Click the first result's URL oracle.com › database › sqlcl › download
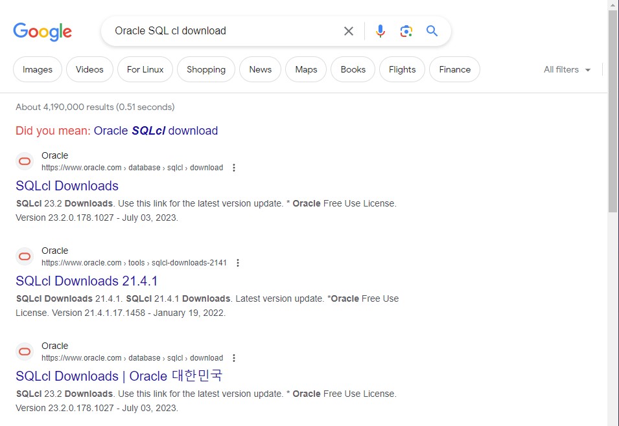619x426 pixels. pyautogui.click(x=132, y=168)
